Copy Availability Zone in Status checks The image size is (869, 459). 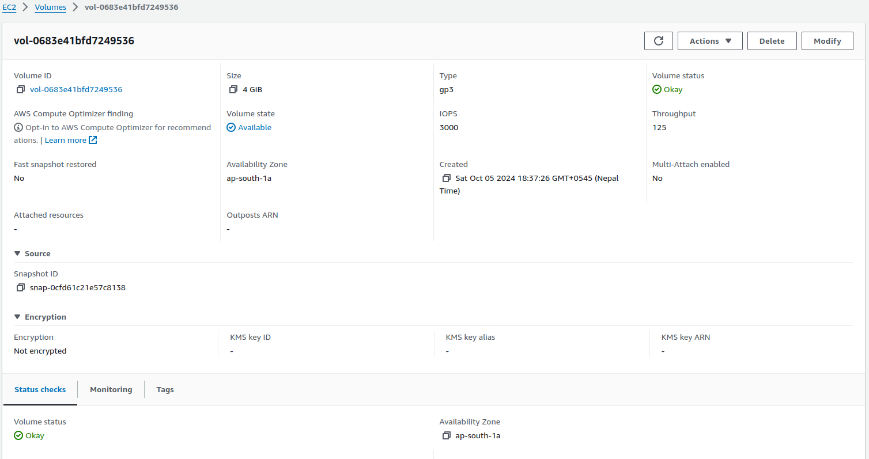pyautogui.click(x=446, y=436)
